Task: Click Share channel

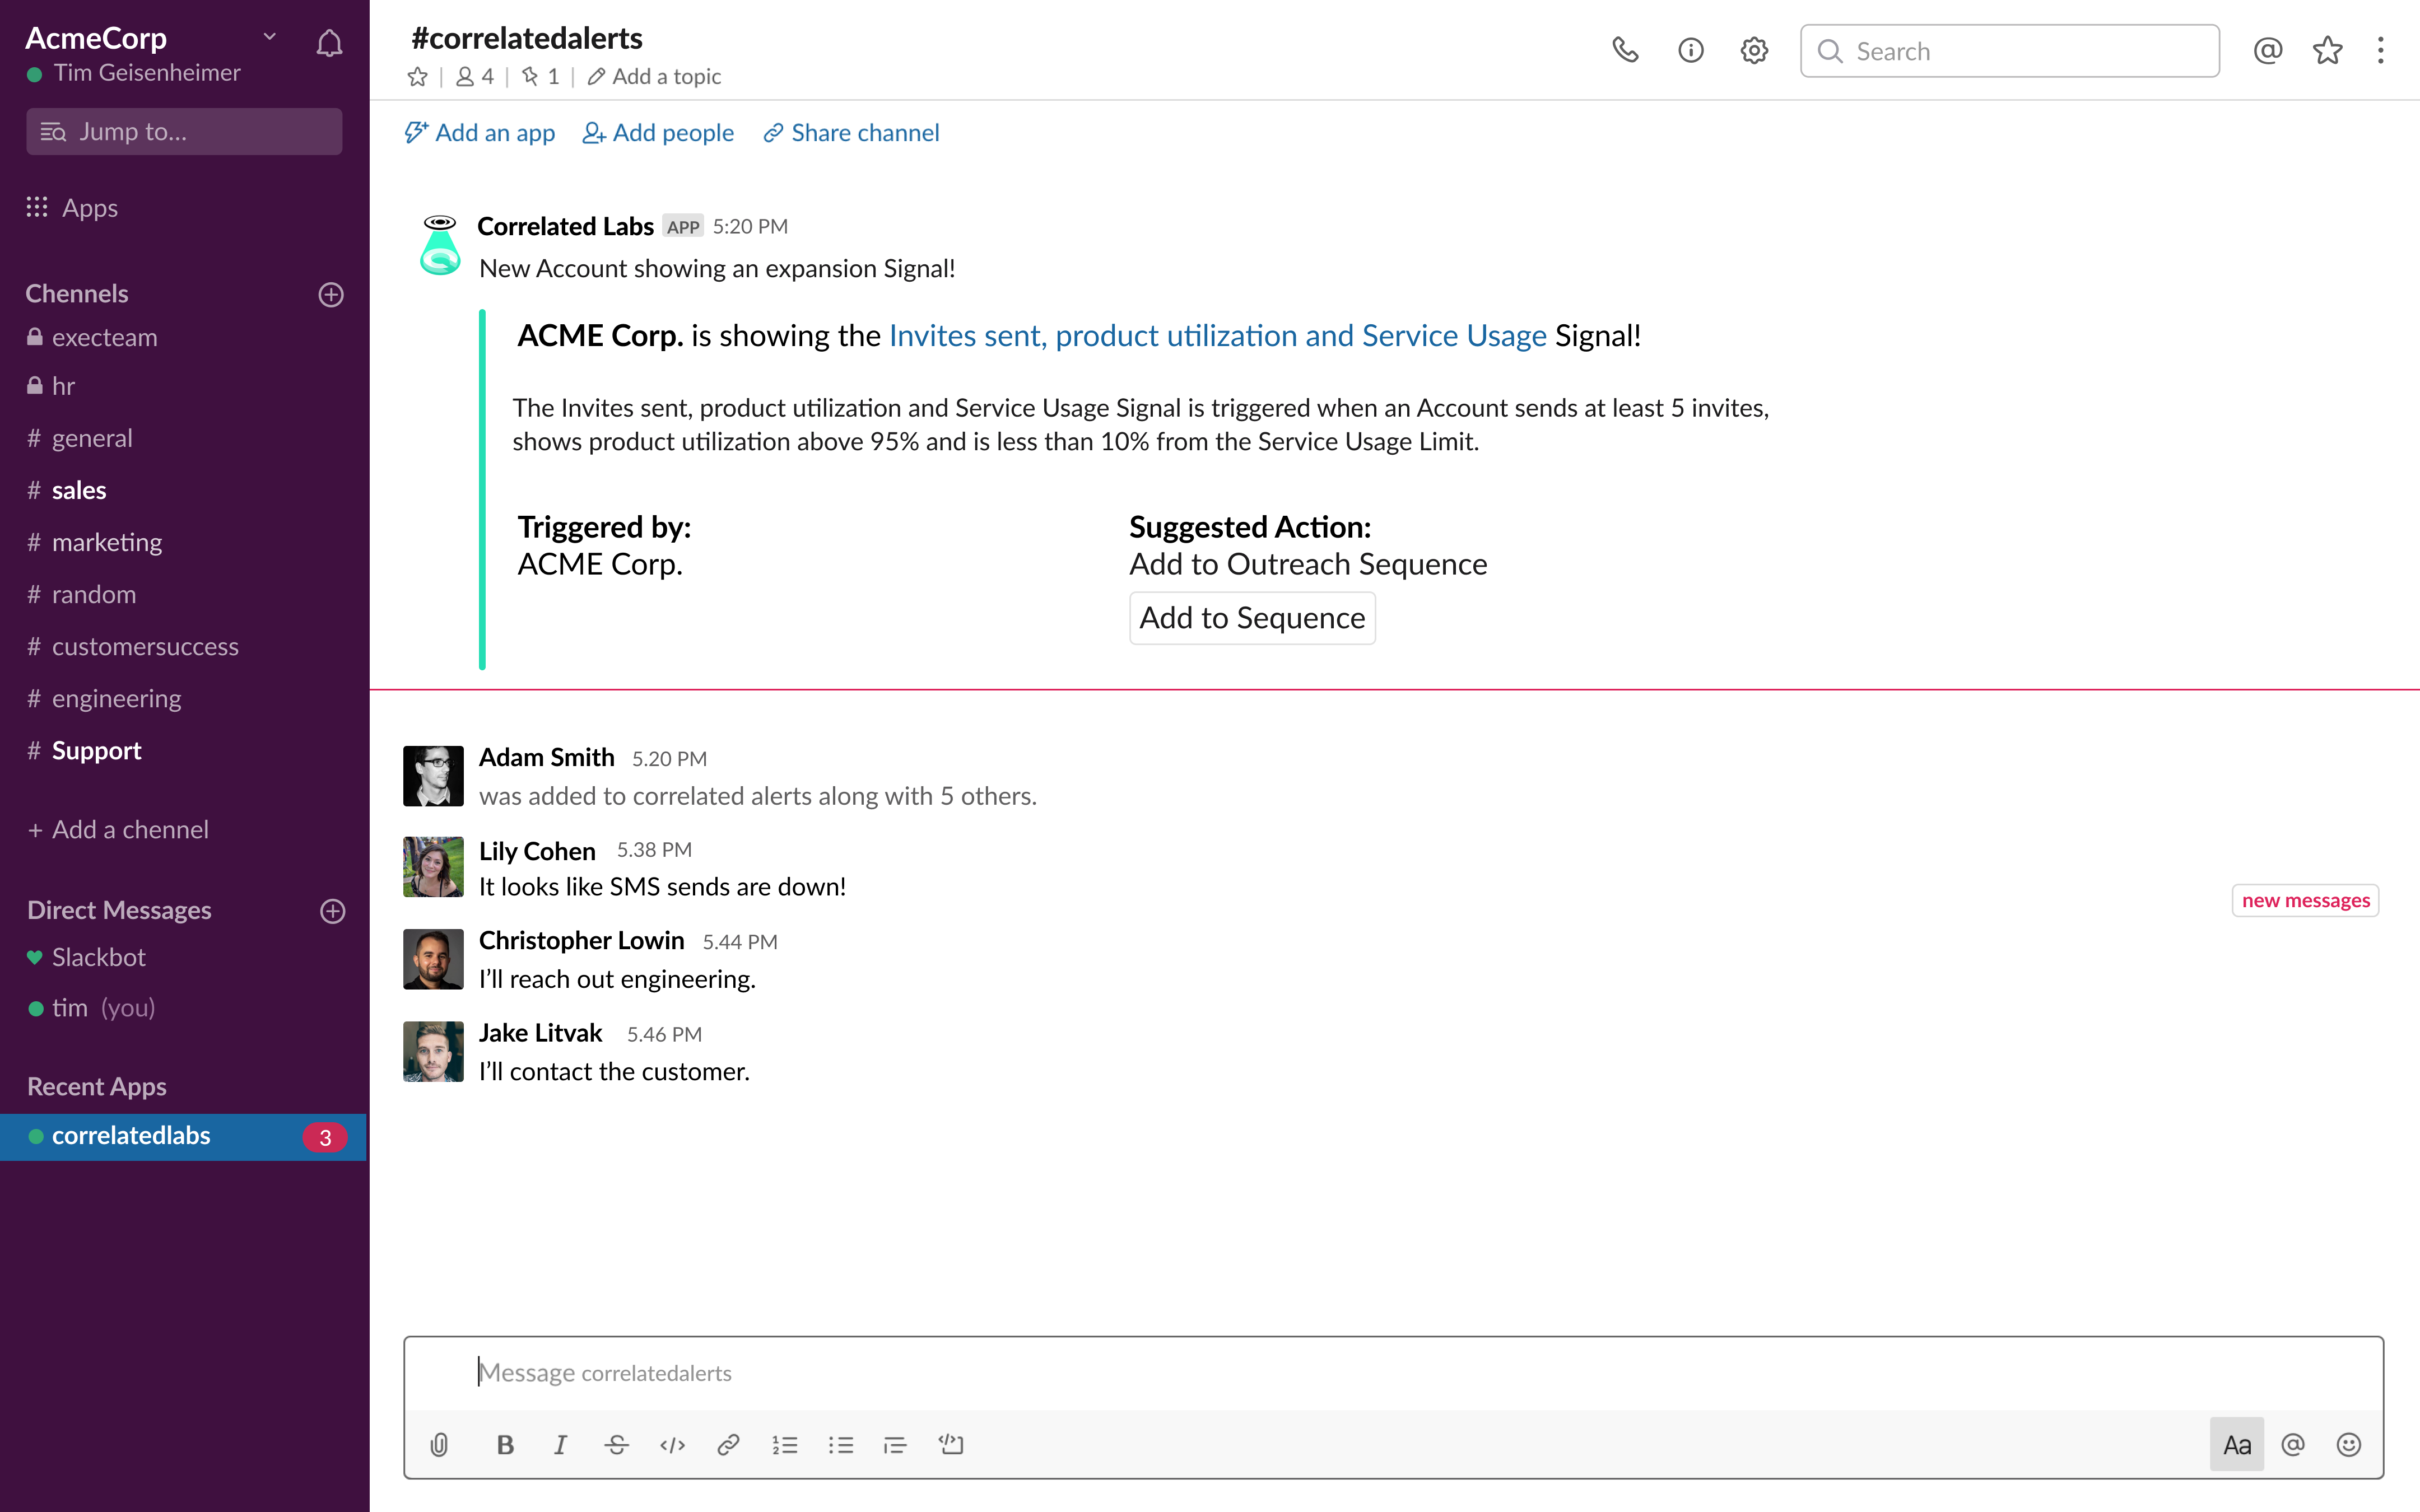Action: [851, 132]
